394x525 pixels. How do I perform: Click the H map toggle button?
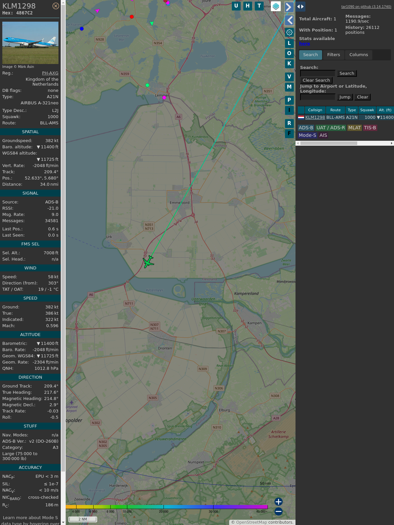pos(248,6)
